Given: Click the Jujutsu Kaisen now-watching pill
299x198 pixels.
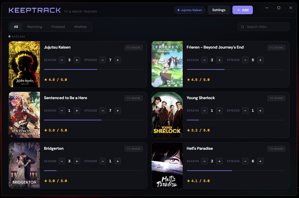Looking at the screenshot, I should pos(190,10).
